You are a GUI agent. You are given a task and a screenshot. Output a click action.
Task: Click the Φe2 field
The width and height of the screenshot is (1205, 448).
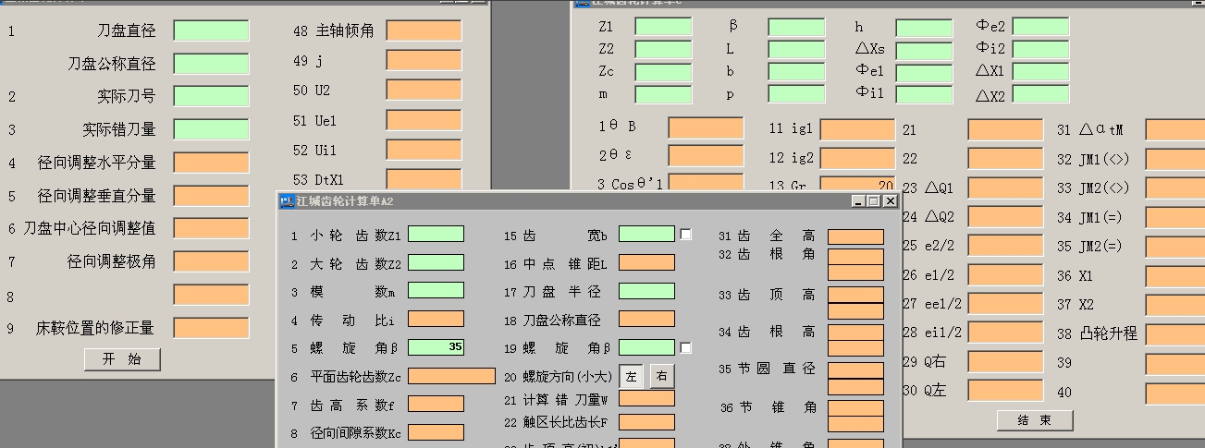click(x=1040, y=27)
